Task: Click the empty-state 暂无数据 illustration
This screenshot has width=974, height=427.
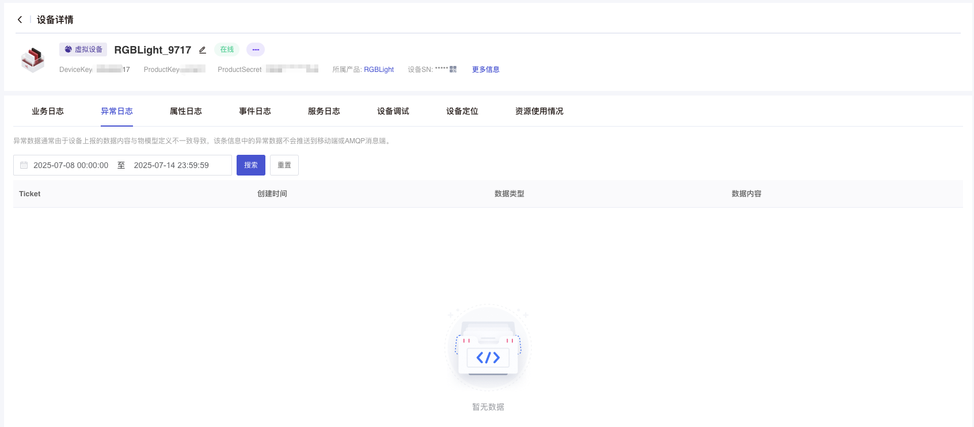Action: 488,349
